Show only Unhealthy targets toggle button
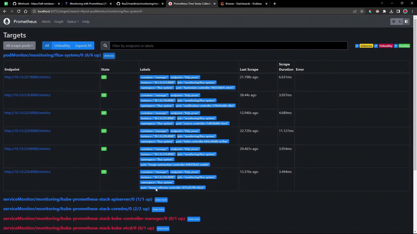The height and width of the screenshot is (234, 417). [62, 46]
